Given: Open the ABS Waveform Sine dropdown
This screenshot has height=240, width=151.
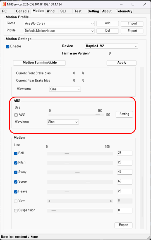Looking at the screenshot, I should coord(63,122).
